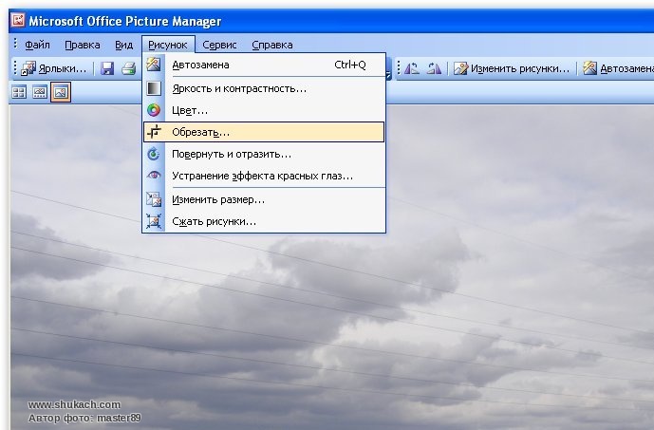This screenshot has width=654, height=430.
Task: Click the color wheel icon beside Цвет
Action: click(x=154, y=110)
